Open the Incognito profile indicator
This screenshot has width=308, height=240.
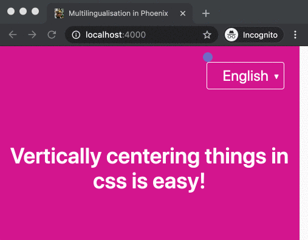click(253, 35)
